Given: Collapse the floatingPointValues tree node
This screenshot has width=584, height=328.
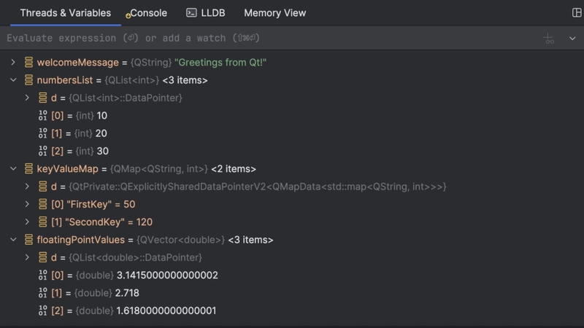Looking at the screenshot, I should 13,240.
